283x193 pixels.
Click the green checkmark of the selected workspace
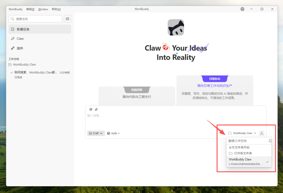[x=267, y=162]
